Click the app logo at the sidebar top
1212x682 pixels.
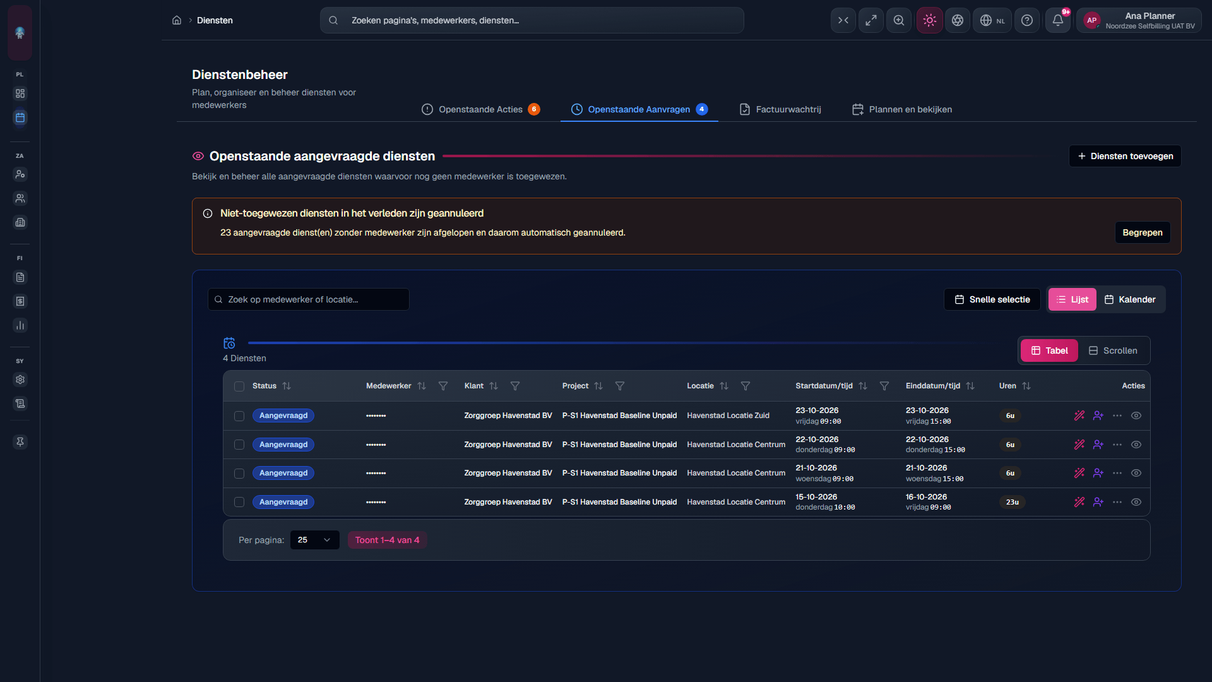point(20,33)
